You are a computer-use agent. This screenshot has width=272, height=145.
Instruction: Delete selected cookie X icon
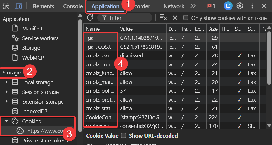[175, 18]
